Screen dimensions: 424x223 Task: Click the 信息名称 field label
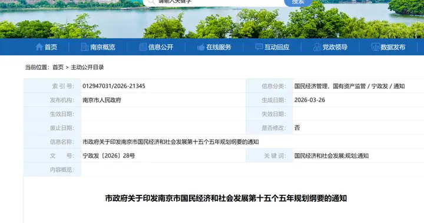coord(62,141)
